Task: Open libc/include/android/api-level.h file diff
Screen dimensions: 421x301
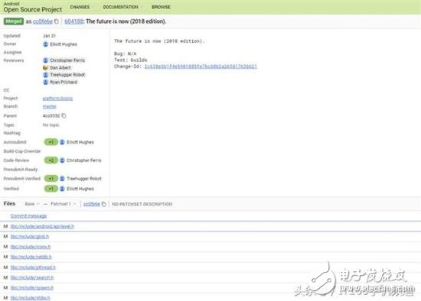Action: pos(42,226)
